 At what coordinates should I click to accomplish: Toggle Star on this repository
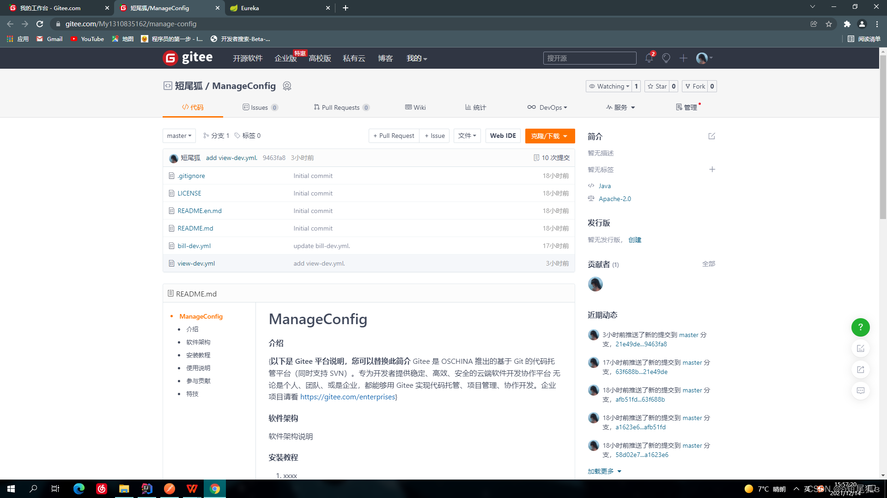pos(657,86)
